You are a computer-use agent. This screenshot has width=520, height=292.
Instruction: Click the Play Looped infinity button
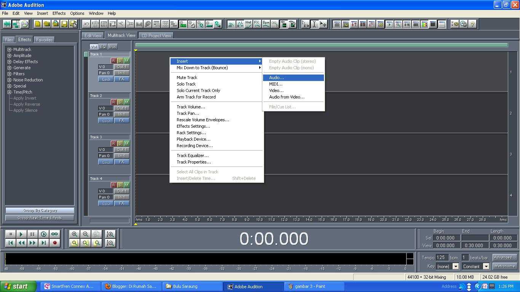55,234
